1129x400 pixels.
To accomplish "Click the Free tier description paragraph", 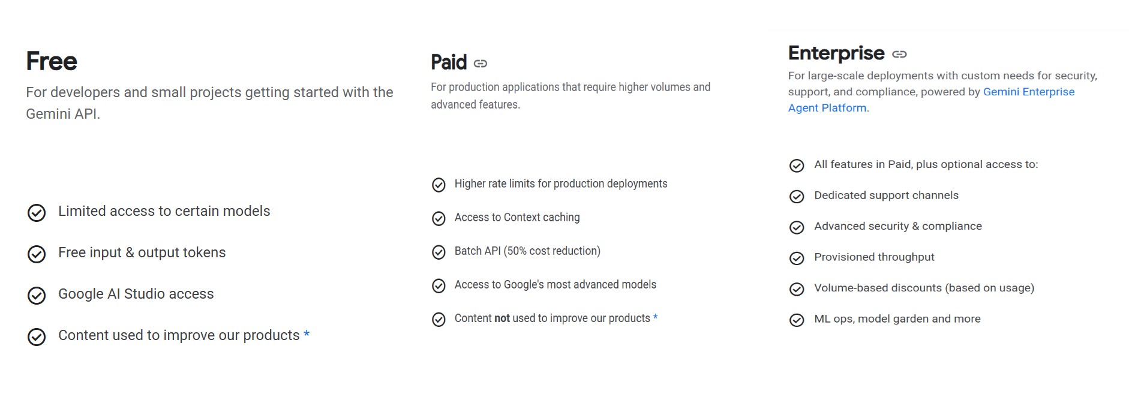I will point(209,103).
